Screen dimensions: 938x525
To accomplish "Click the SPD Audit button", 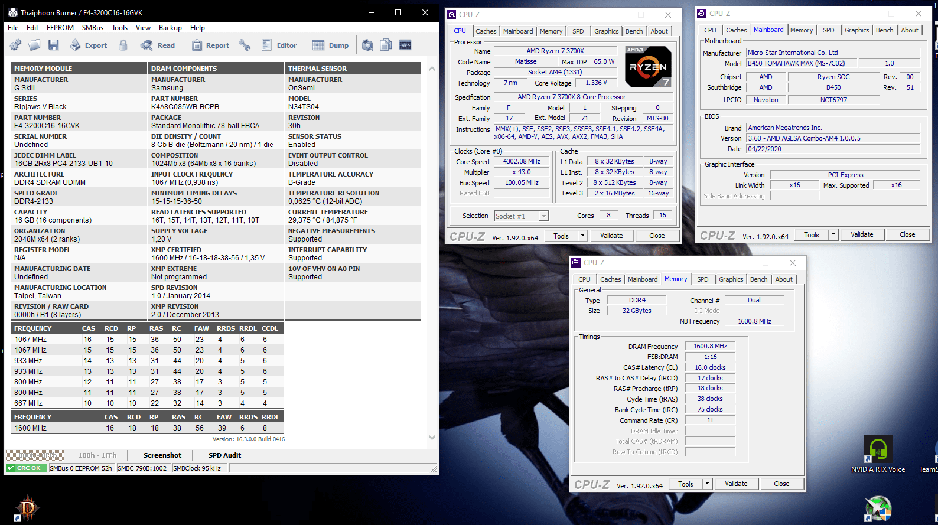I will 224,455.
